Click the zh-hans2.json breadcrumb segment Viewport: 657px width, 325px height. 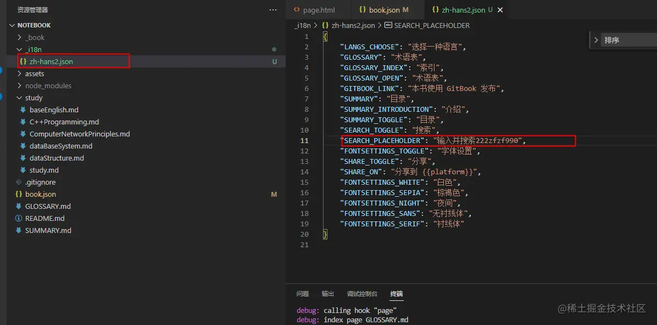point(353,26)
